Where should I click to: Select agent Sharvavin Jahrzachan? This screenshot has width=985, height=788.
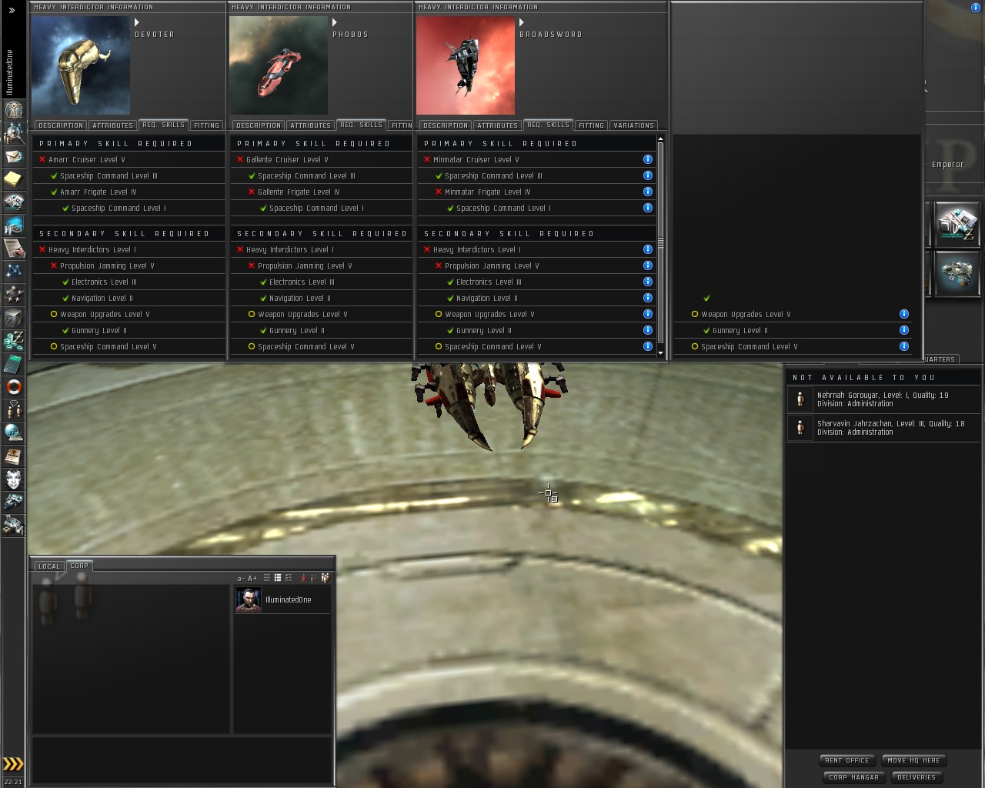pos(883,428)
